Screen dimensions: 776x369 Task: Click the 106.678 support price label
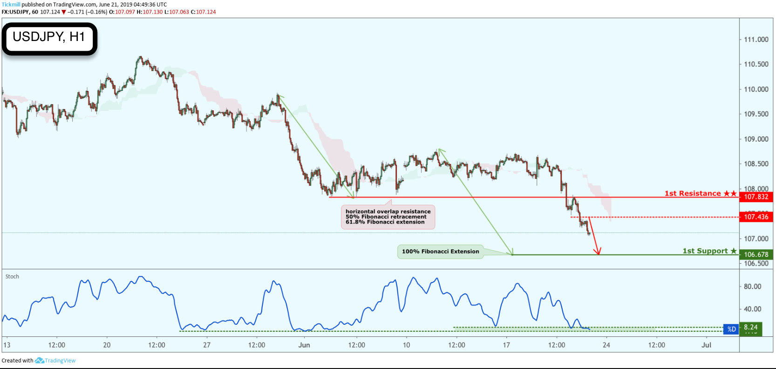click(756, 254)
